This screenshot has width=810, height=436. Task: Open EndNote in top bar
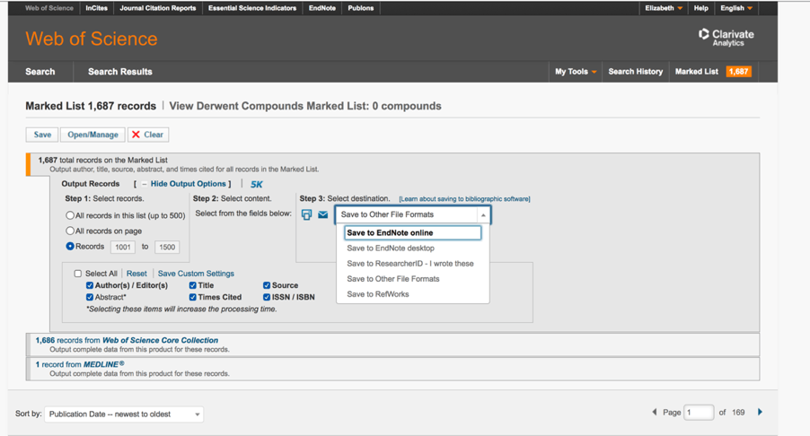pyautogui.click(x=322, y=8)
